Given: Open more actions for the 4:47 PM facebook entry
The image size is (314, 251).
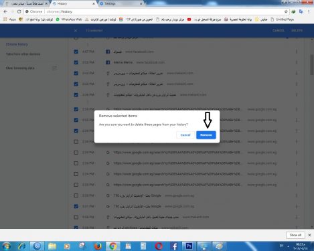Looking at the screenshot, I should 297,52.
